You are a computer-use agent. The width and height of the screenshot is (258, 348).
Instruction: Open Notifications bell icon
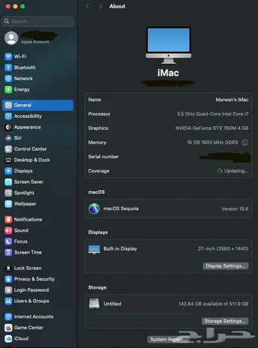8,220
